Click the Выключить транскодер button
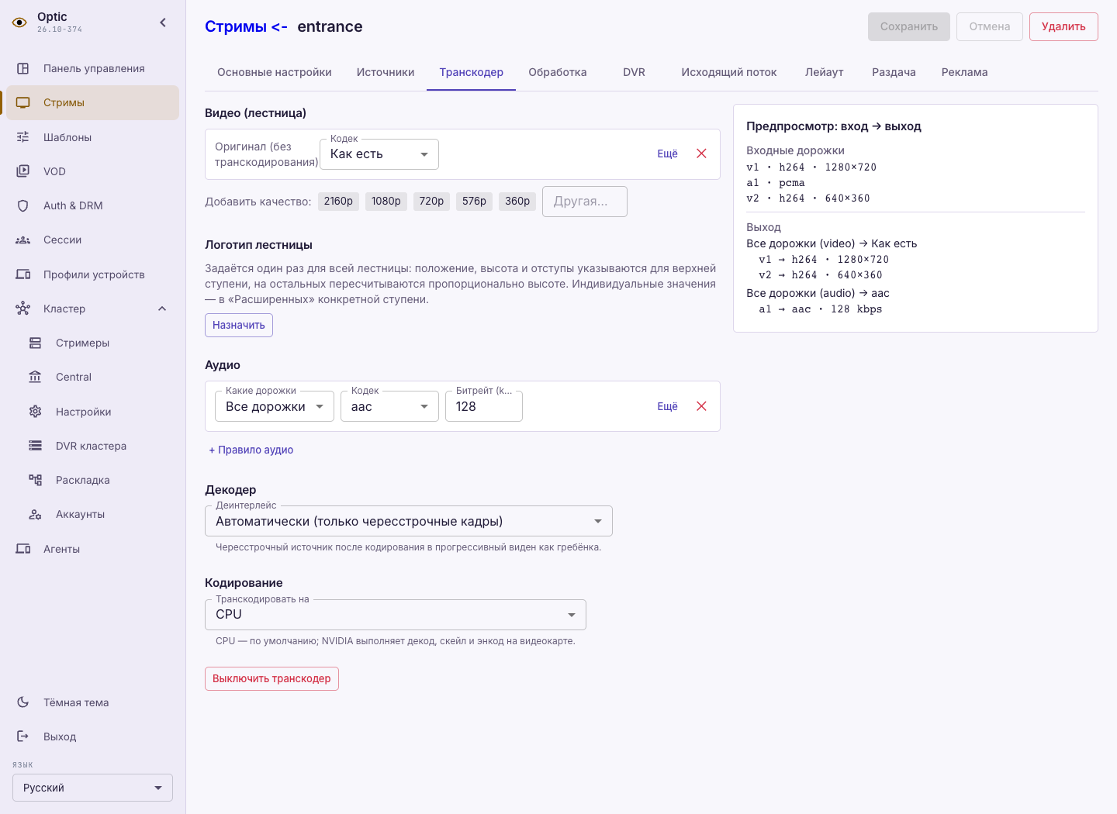The width and height of the screenshot is (1117, 814). [271, 678]
